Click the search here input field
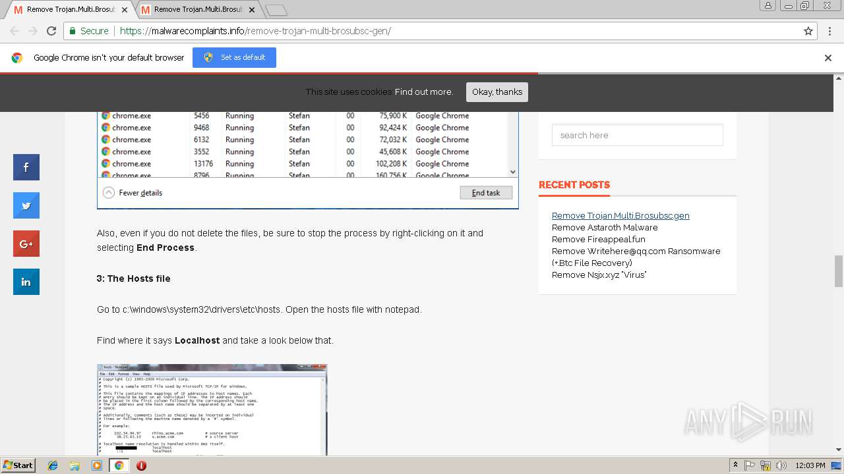This screenshot has height=474, width=844. click(x=637, y=135)
